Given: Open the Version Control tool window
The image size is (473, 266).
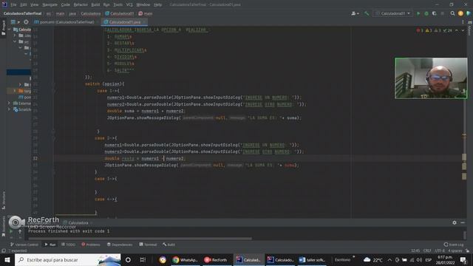Looking at the screenshot, I should pos(24,245).
